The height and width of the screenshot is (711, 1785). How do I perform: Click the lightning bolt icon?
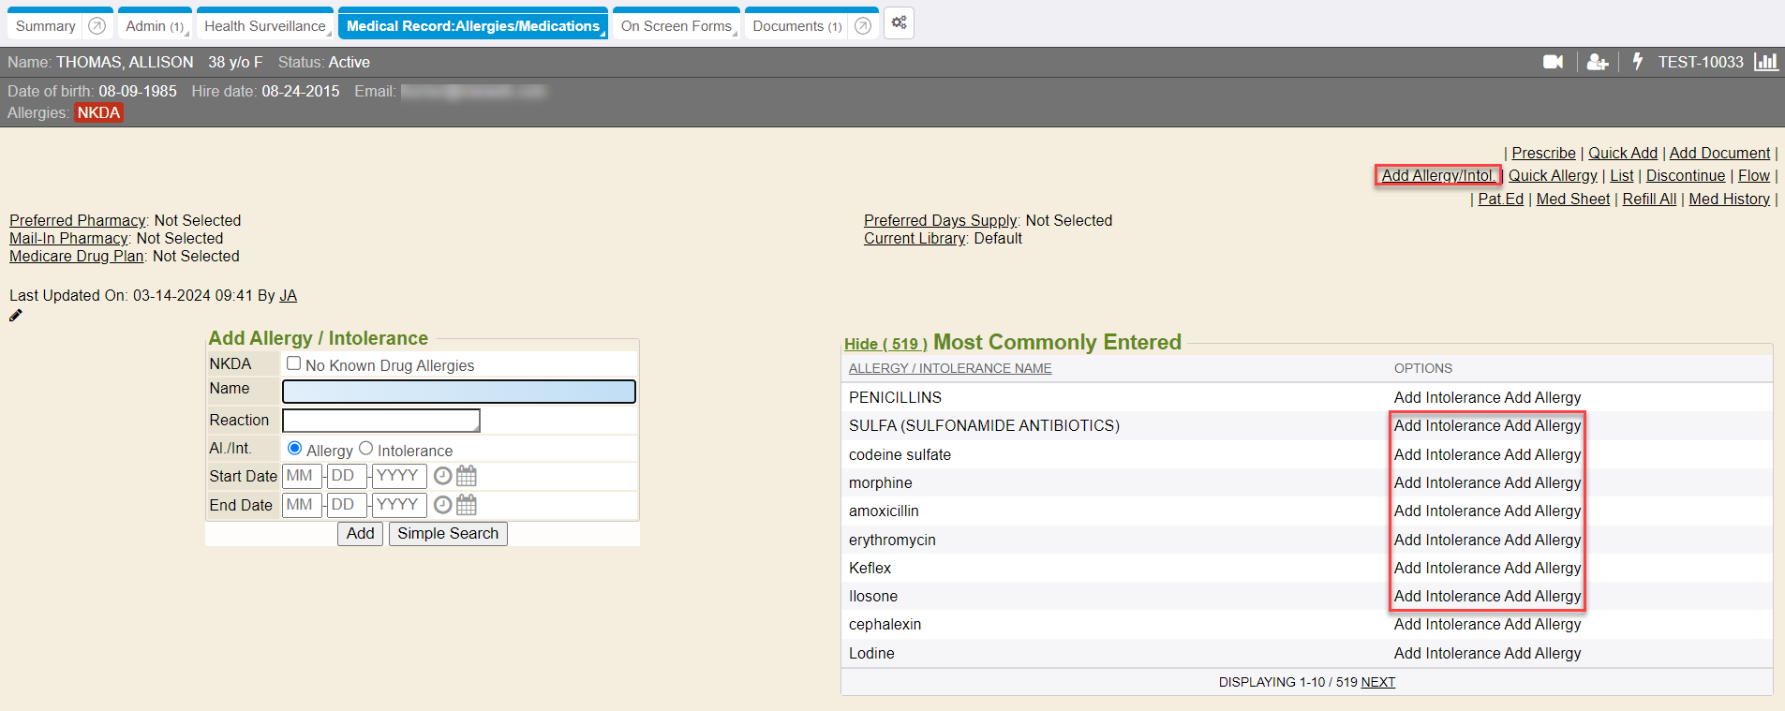(1638, 62)
